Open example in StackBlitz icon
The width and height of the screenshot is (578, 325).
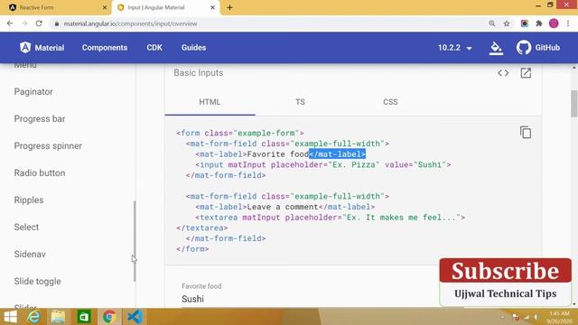[x=526, y=73]
